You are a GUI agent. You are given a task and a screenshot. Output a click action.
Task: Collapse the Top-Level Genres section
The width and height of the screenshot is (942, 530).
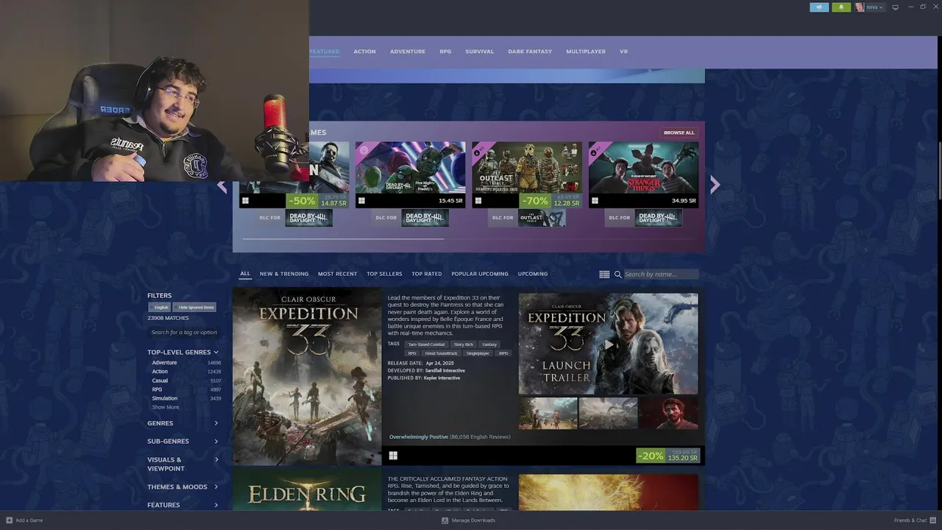[183, 352]
